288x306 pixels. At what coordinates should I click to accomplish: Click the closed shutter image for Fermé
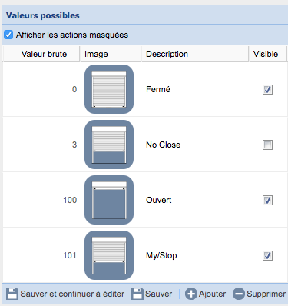[x=109, y=89]
